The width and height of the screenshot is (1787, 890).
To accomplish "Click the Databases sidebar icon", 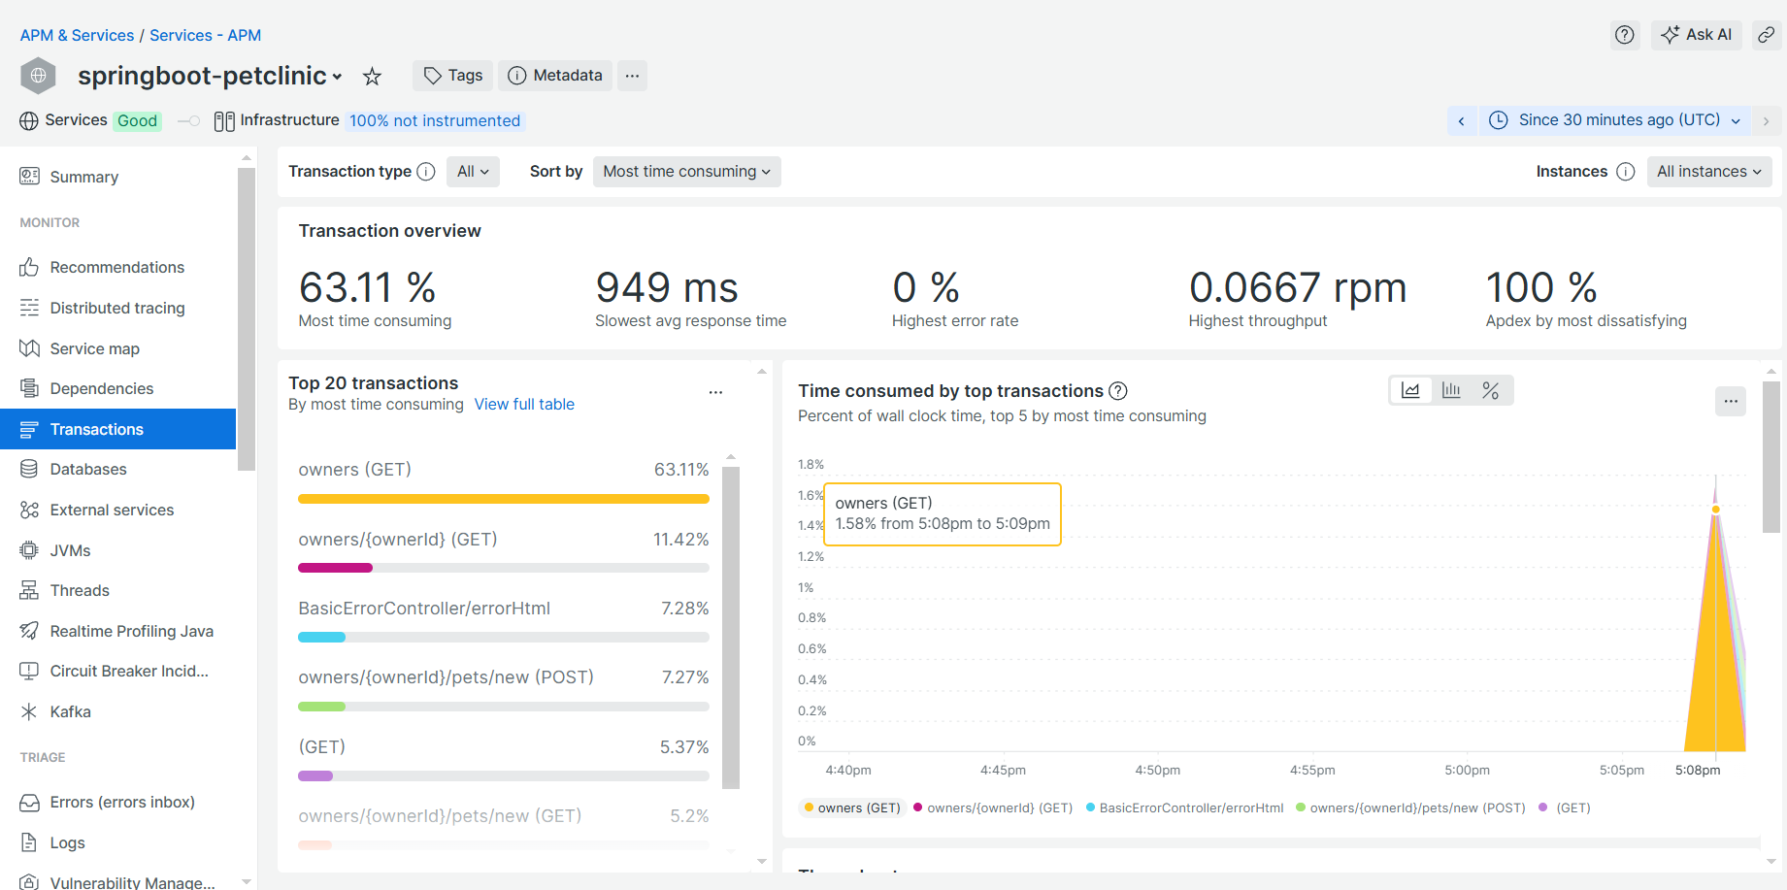I will pos(29,469).
